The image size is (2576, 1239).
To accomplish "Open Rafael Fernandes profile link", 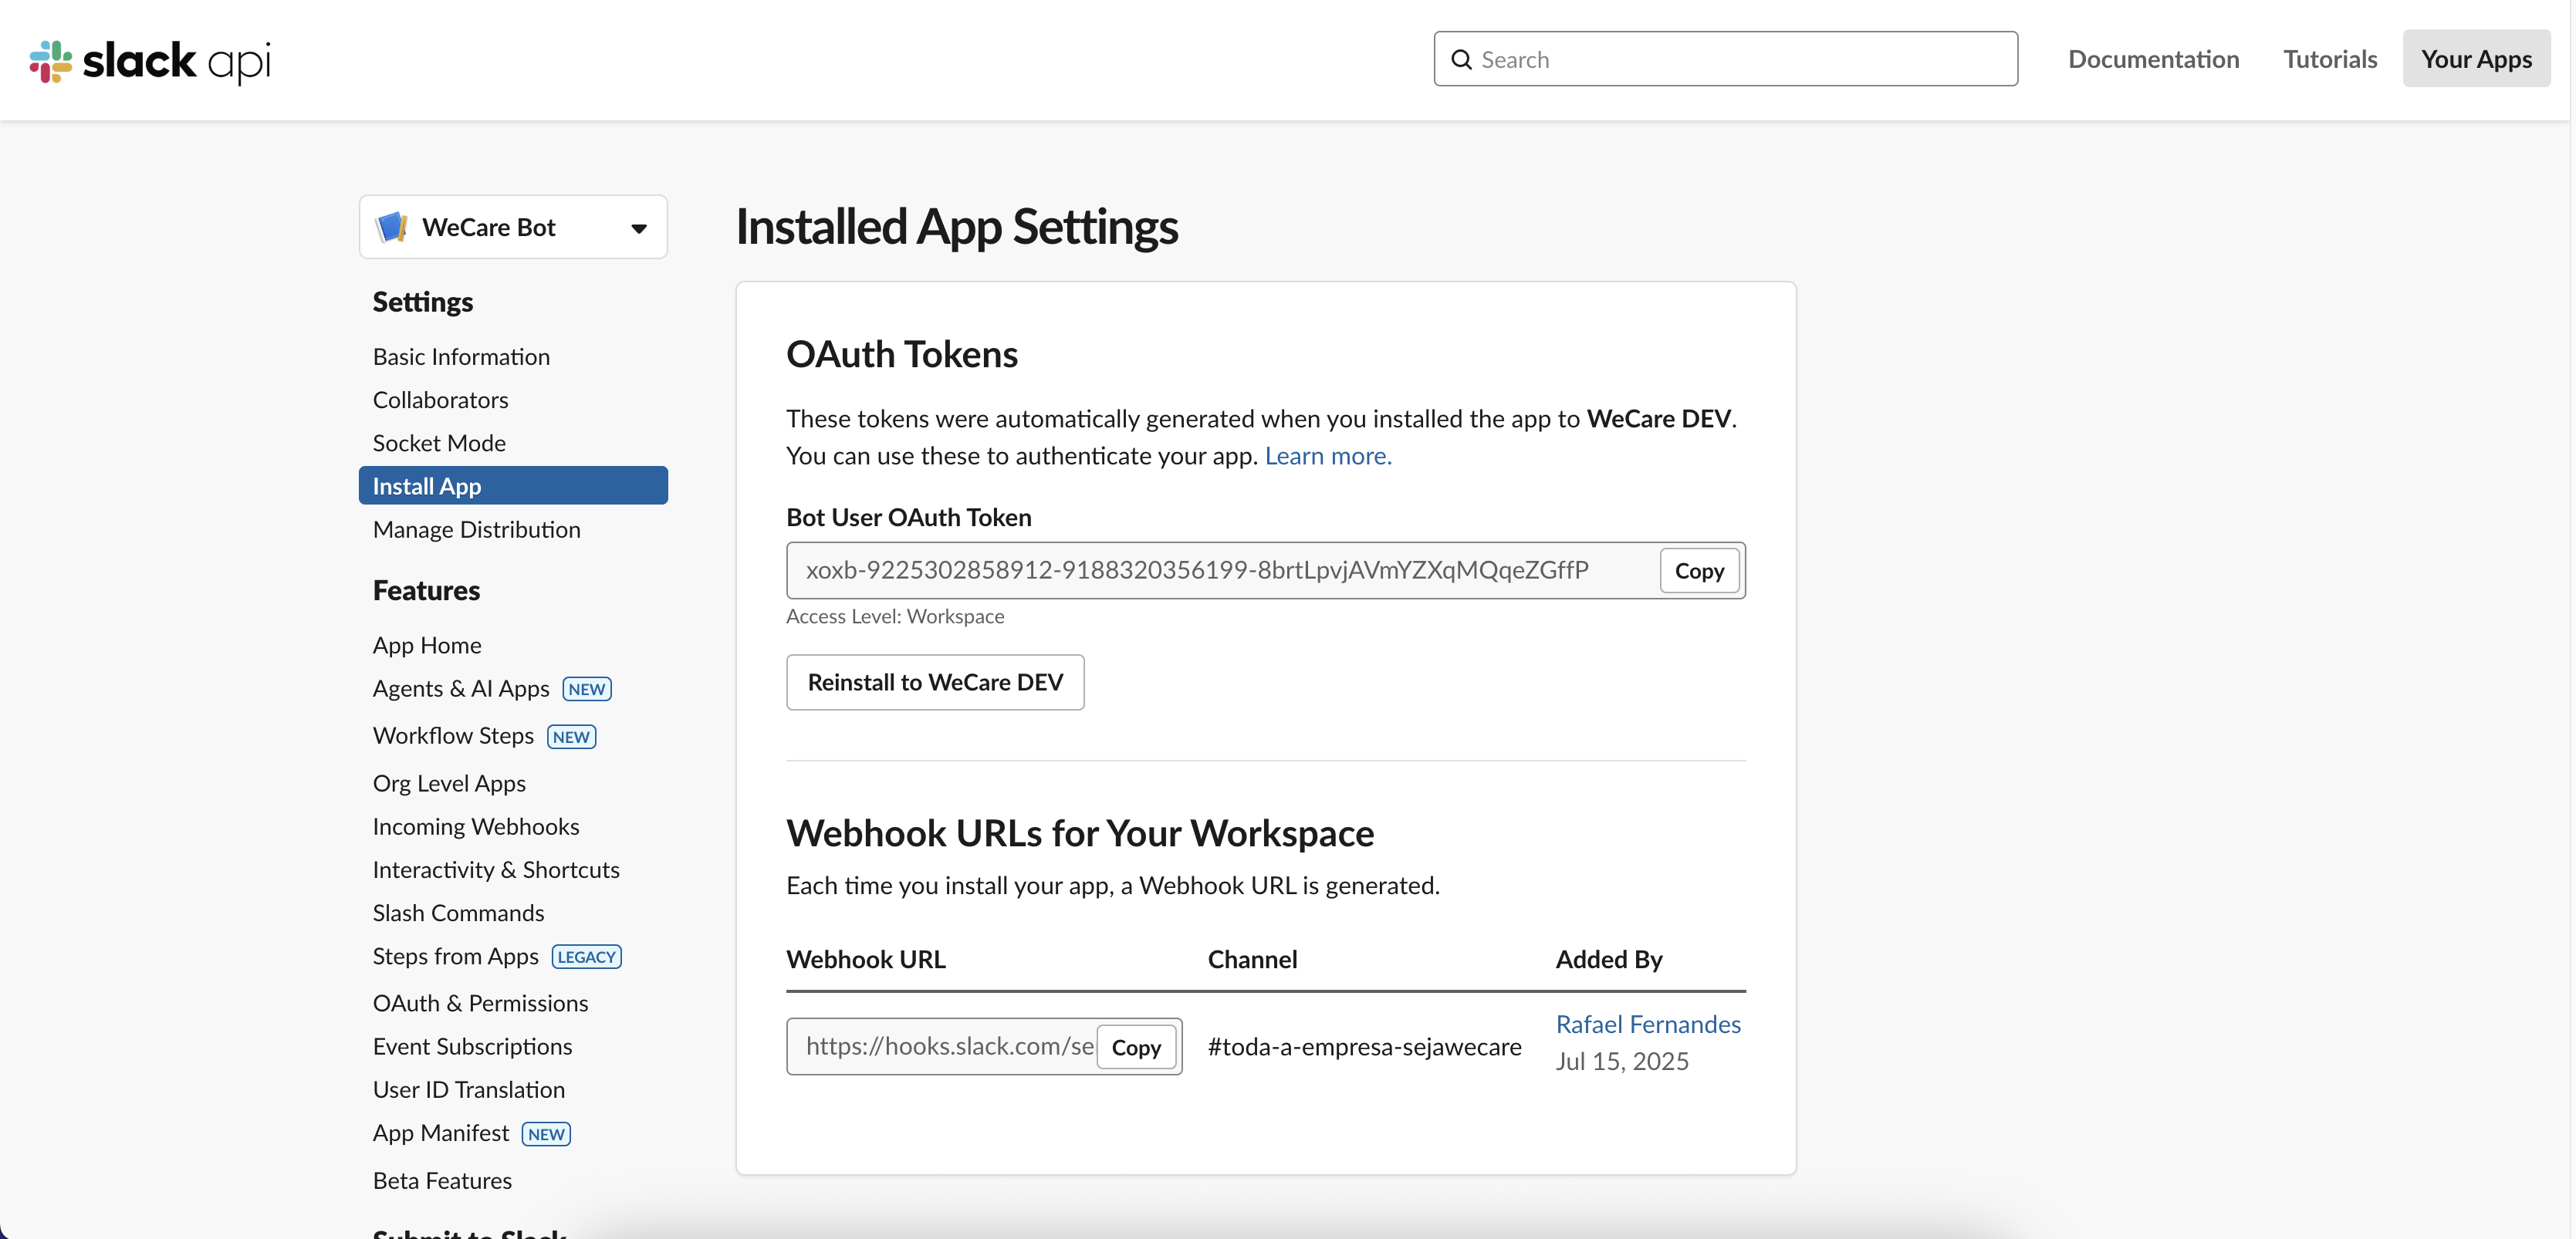I will pos(1648,1024).
